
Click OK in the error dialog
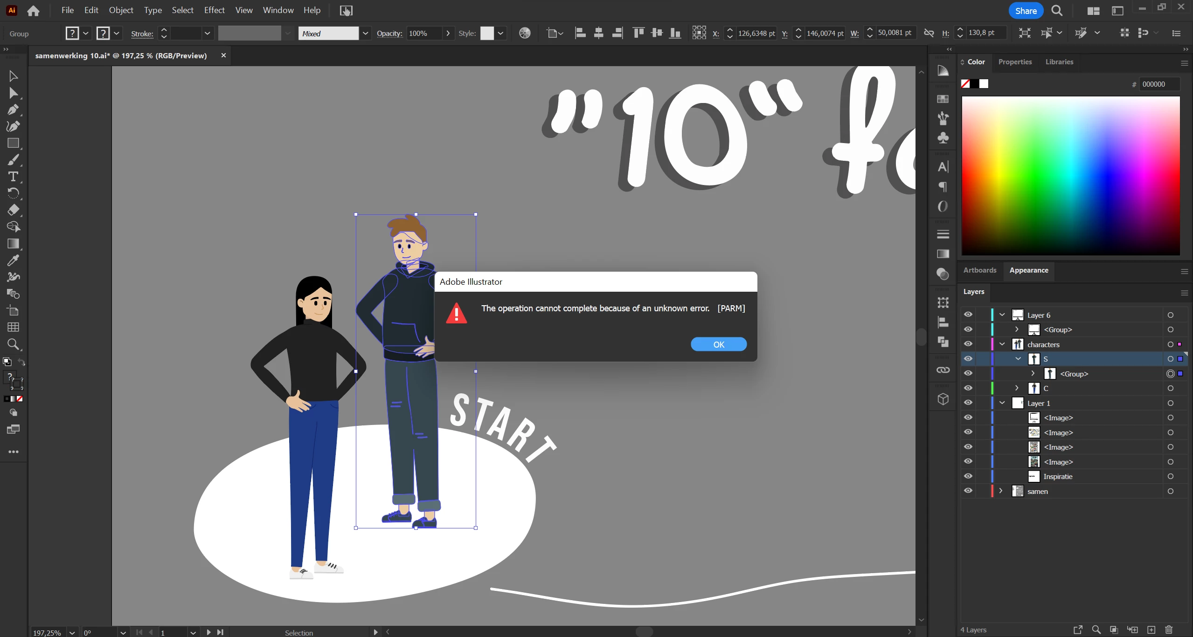point(718,344)
